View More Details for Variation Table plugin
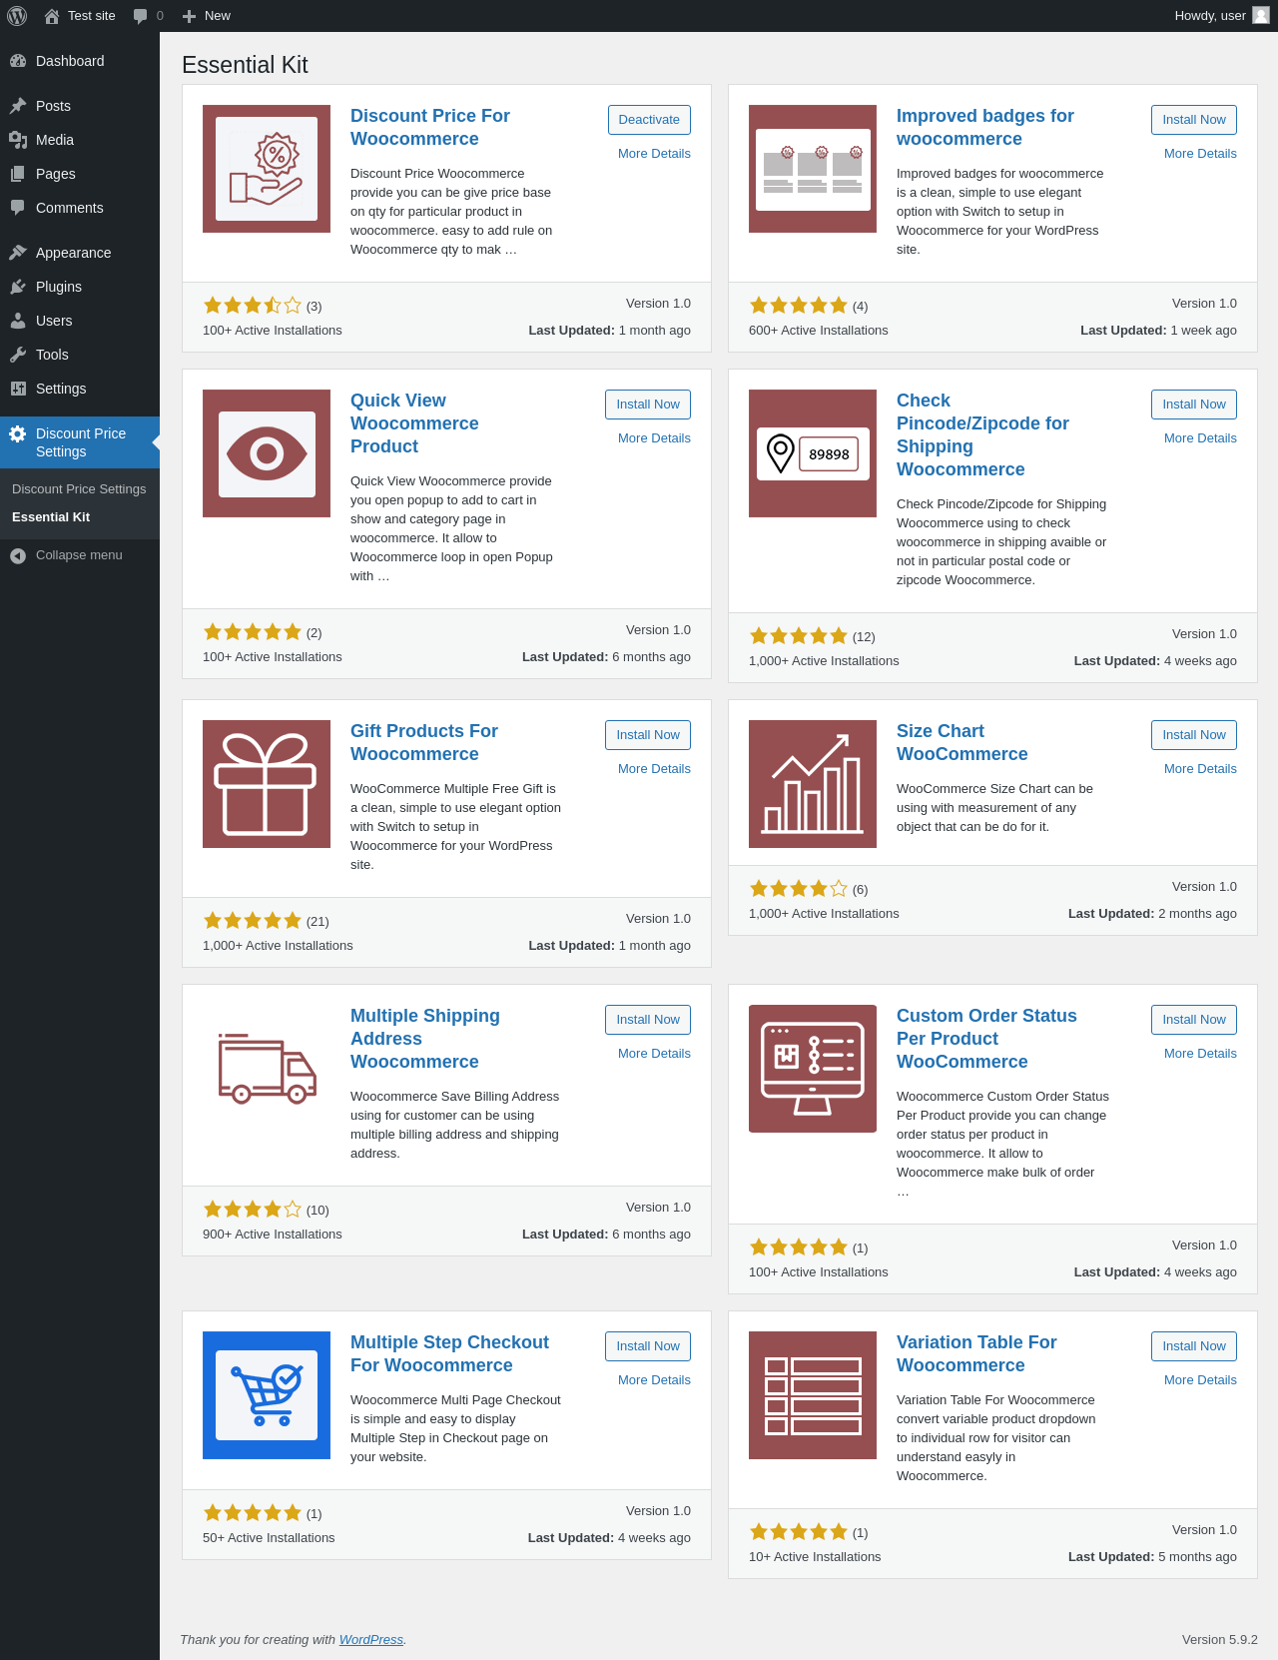The height and width of the screenshot is (1660, 1278). coord(1200,1380)
